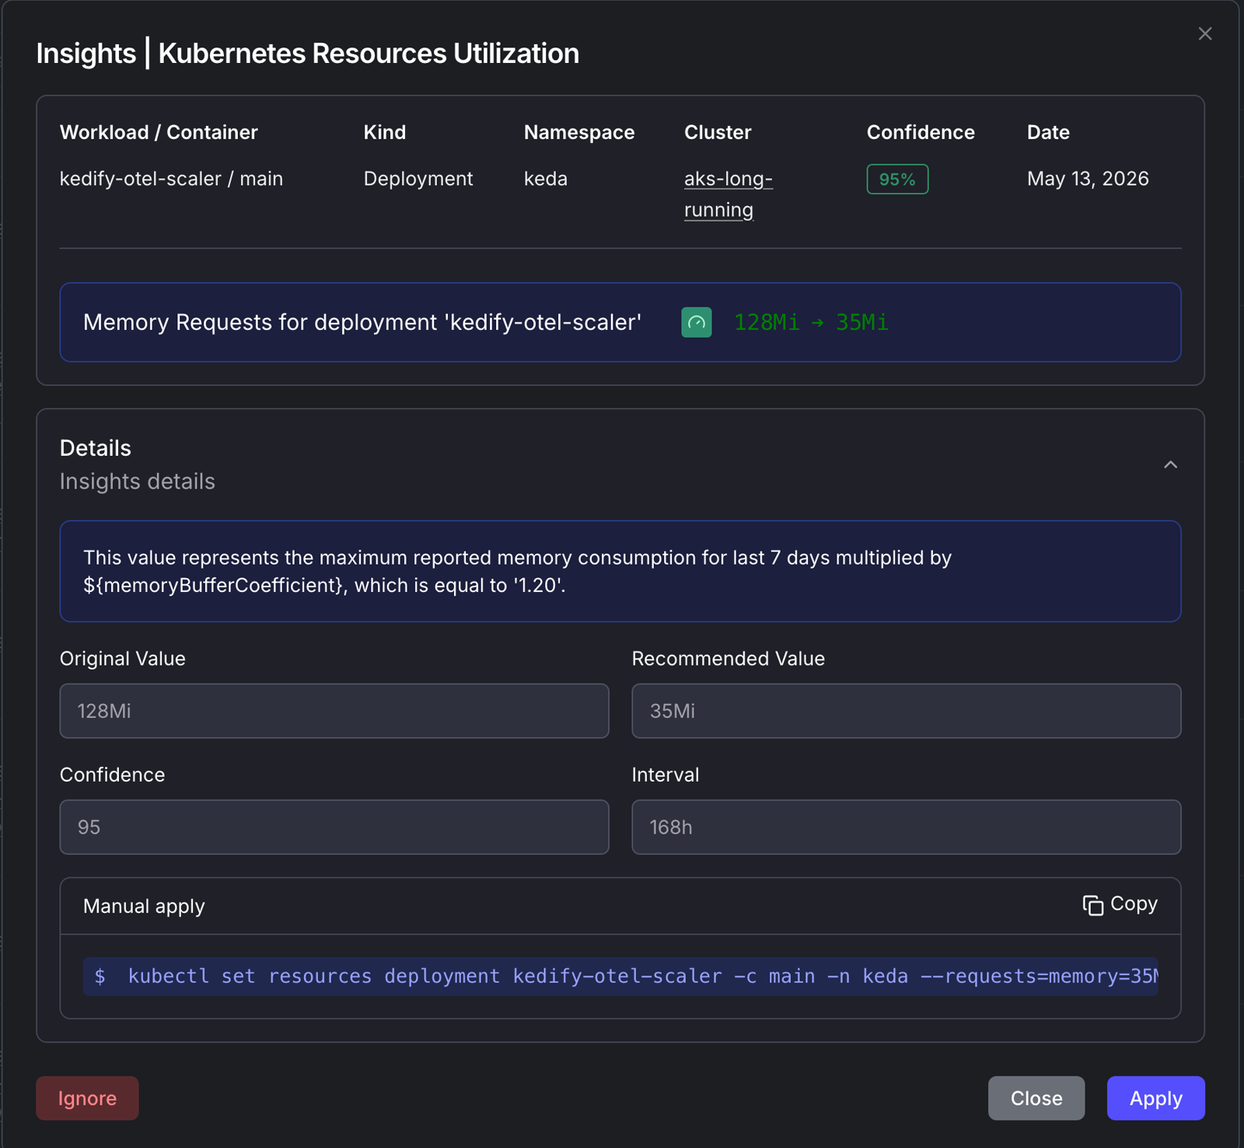The height and width of the screenshot is (1148, 1244).
Task: Click the 'Interval' field label
Action: coord(666,775)
